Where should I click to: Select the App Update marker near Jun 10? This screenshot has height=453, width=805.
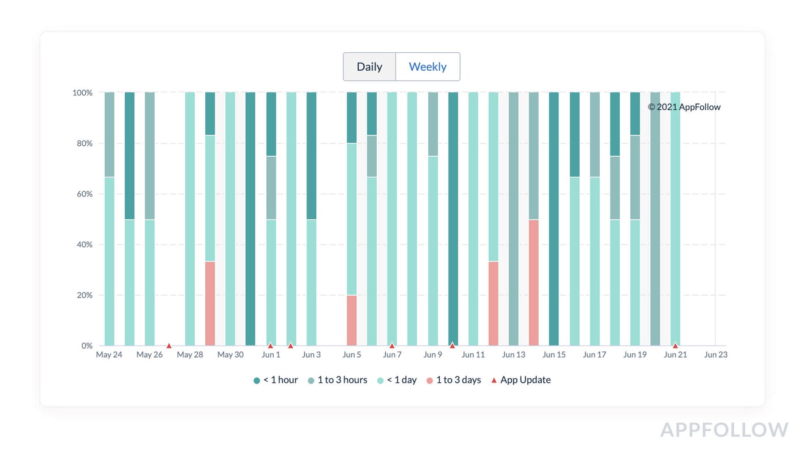(x=453, y=346)
